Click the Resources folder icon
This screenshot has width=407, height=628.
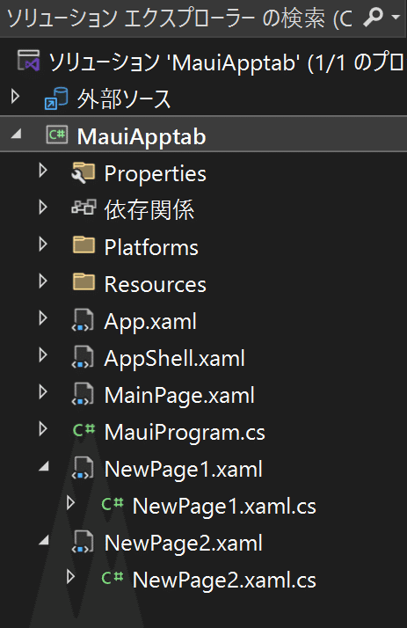84,282
